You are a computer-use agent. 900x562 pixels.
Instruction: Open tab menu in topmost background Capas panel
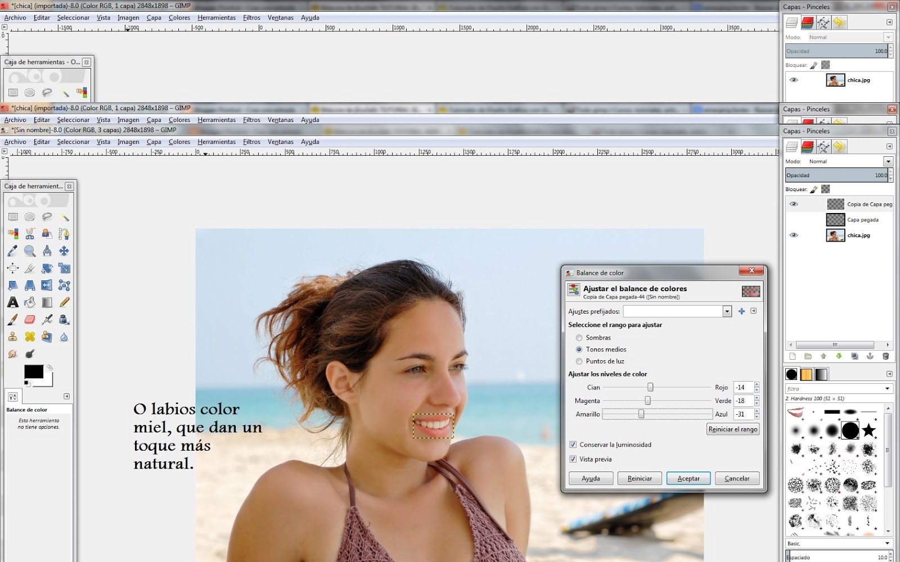889,22
